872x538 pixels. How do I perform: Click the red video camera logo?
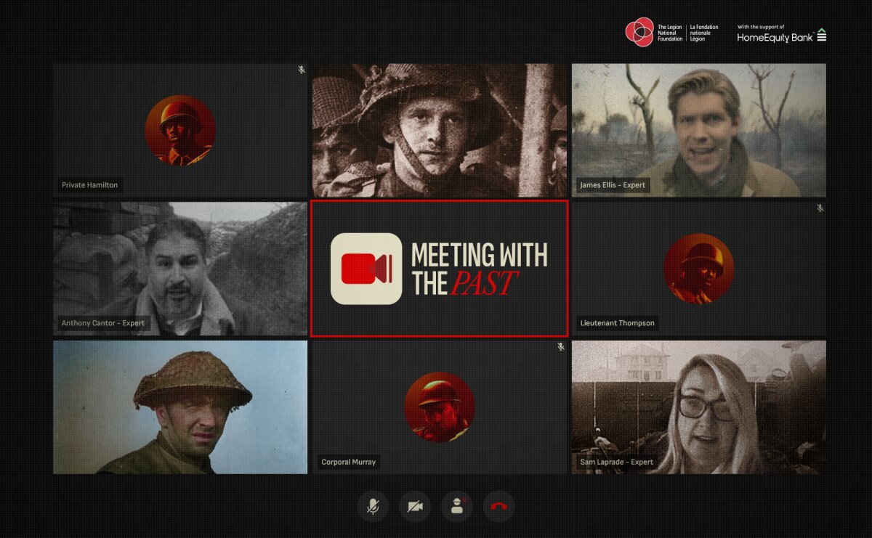click(366, 269)
